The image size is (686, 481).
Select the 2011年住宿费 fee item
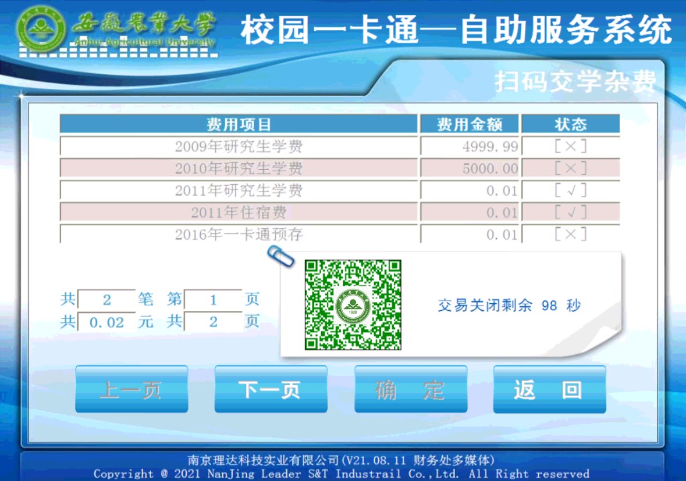point(239,213)
